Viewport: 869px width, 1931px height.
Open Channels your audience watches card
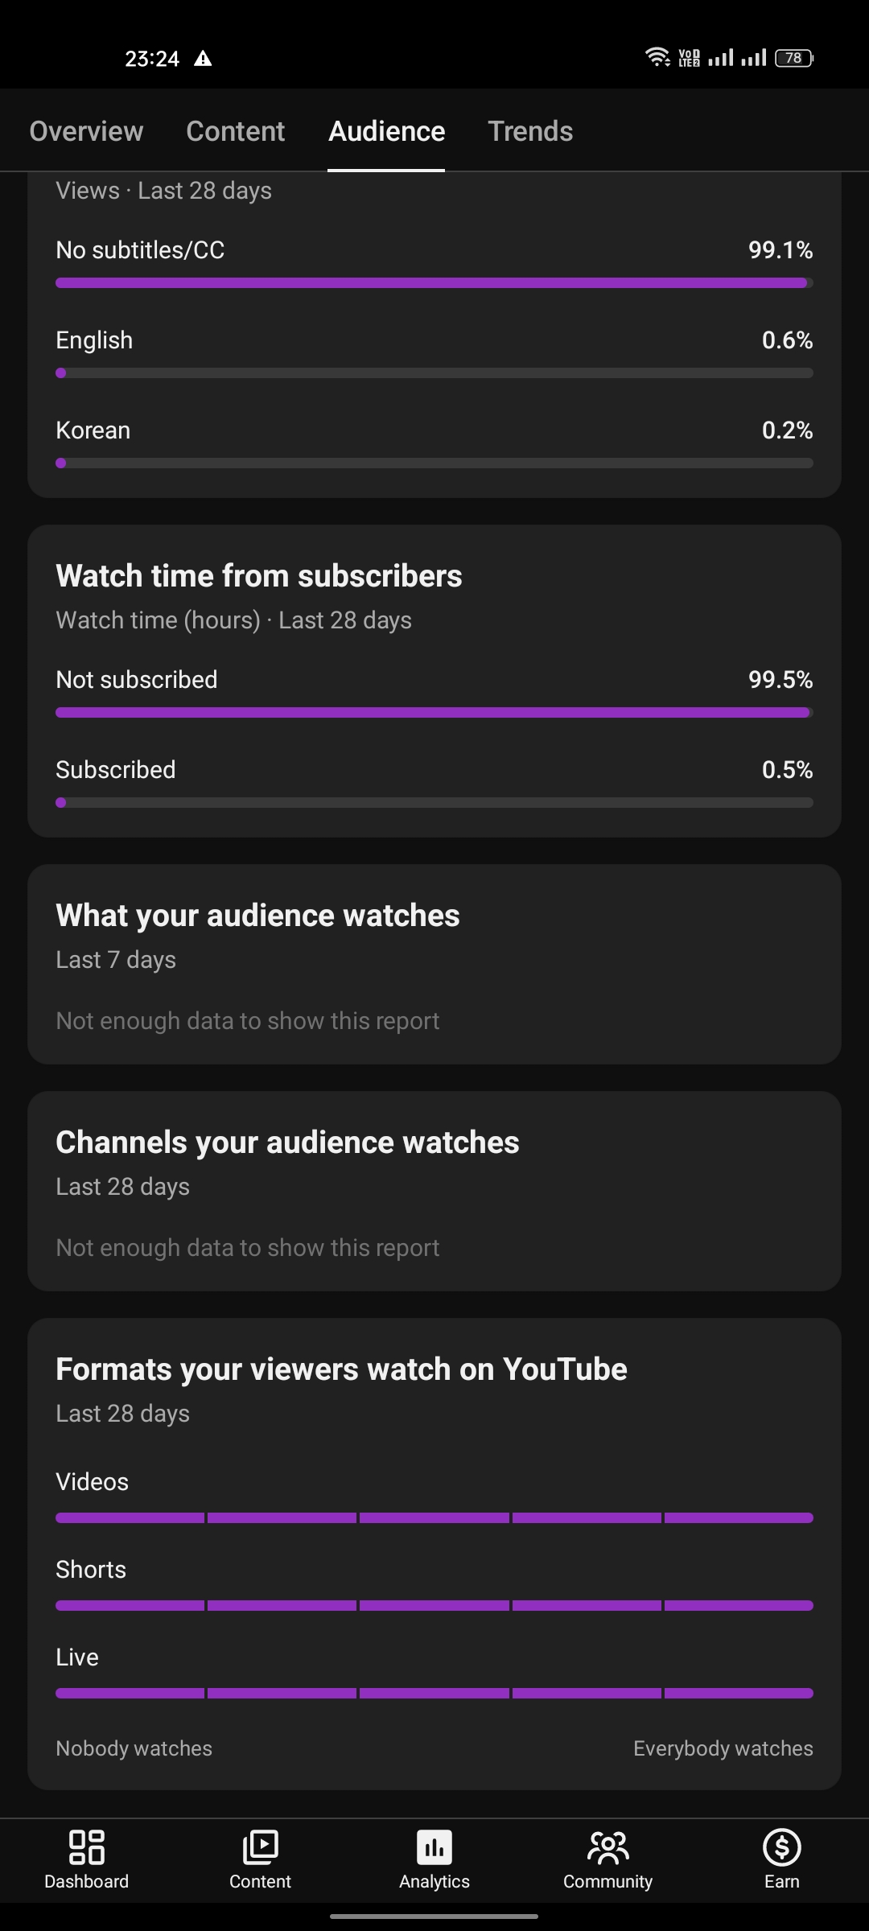click(434, 1192)
